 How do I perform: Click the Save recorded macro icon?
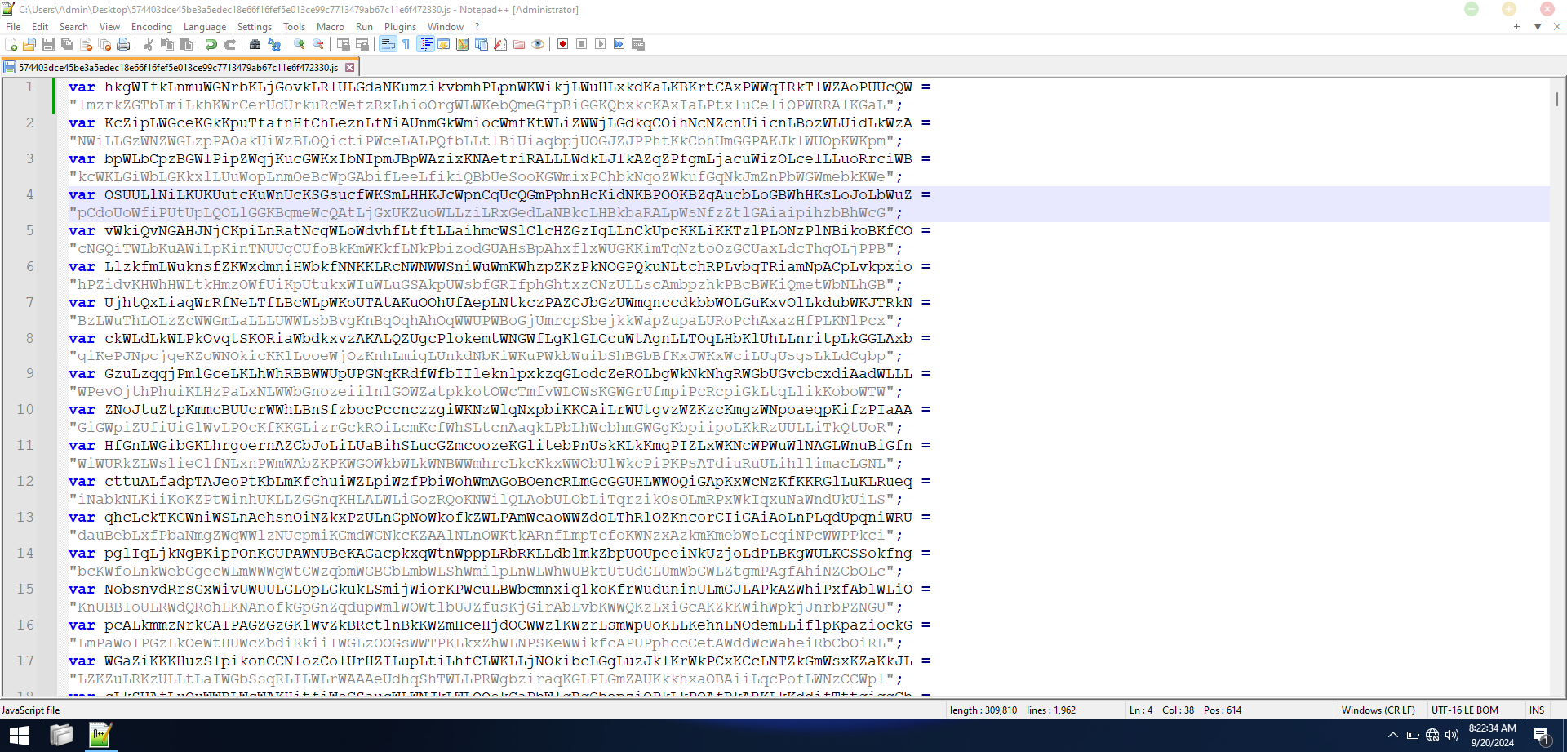click(x=638, y=44)
